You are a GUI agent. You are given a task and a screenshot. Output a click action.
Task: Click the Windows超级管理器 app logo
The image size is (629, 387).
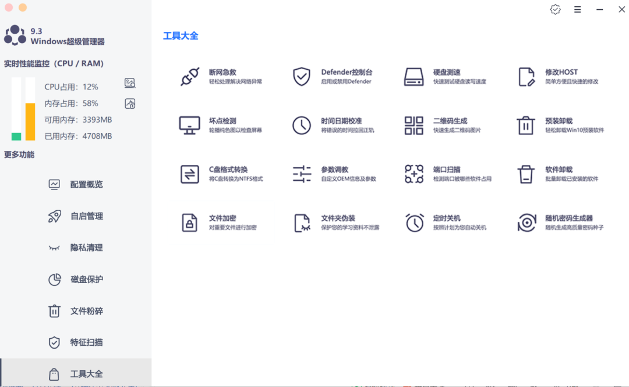pyautogui.click(x=15, y=35)
